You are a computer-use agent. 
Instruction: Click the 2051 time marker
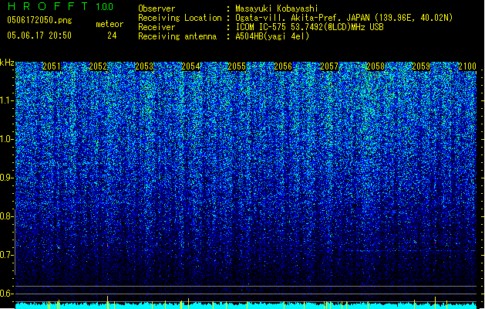tap(52, 66)
